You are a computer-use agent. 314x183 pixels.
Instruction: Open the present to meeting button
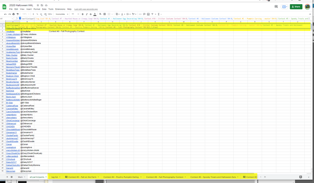pyautogui.click(x=284, y=6)
